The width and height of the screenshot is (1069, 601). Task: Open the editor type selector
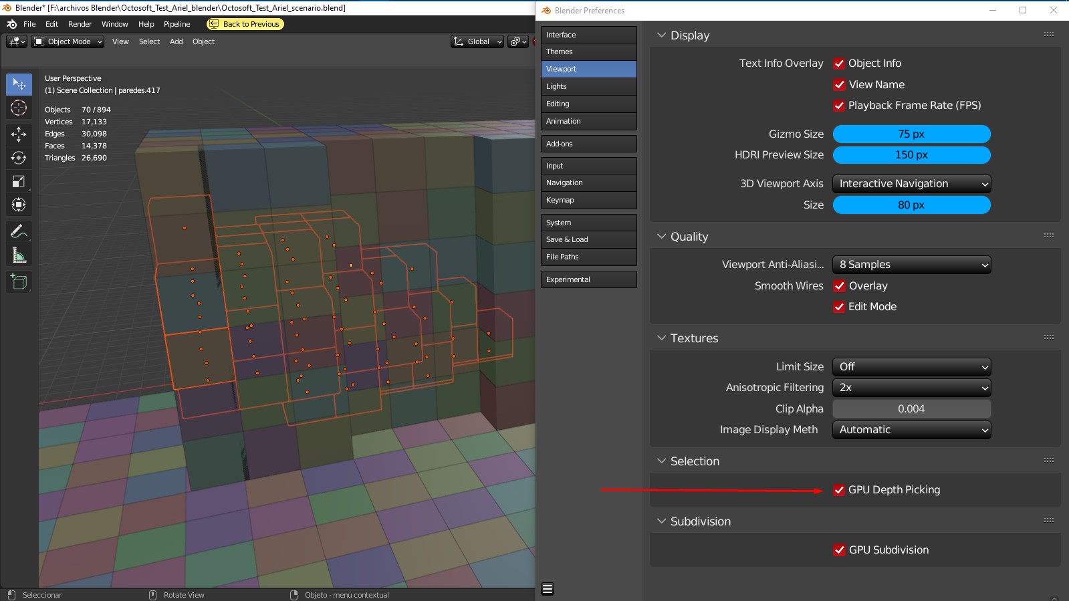tap(17, 41)
